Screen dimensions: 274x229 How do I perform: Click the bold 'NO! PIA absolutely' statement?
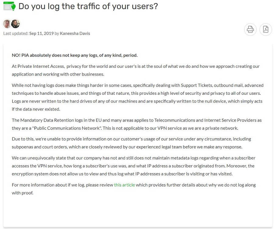75,55
